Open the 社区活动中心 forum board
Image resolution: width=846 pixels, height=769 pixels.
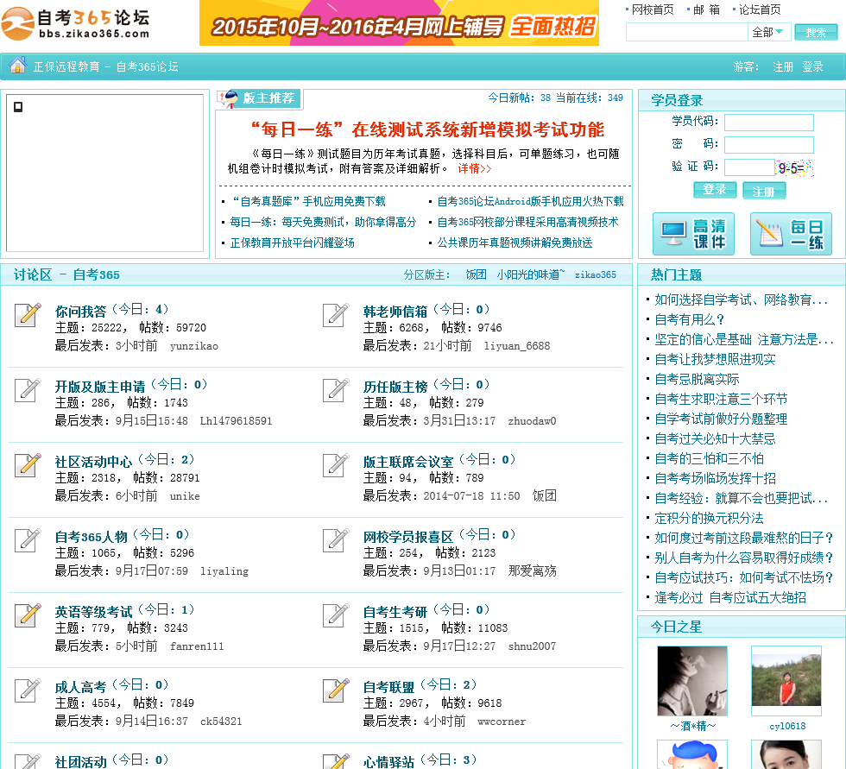(x=93, y=462)
